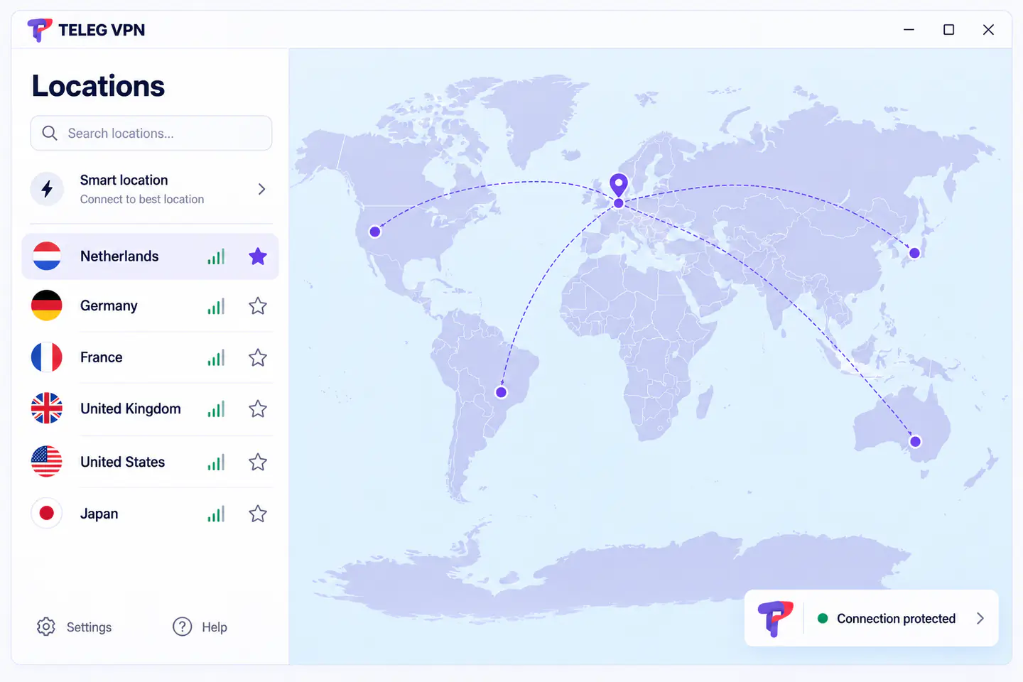Image resolution: width=1023 pixels, height=682 pixels.
Task: Unfavorite Netherlands with the filled star
Action: [258, 256]
